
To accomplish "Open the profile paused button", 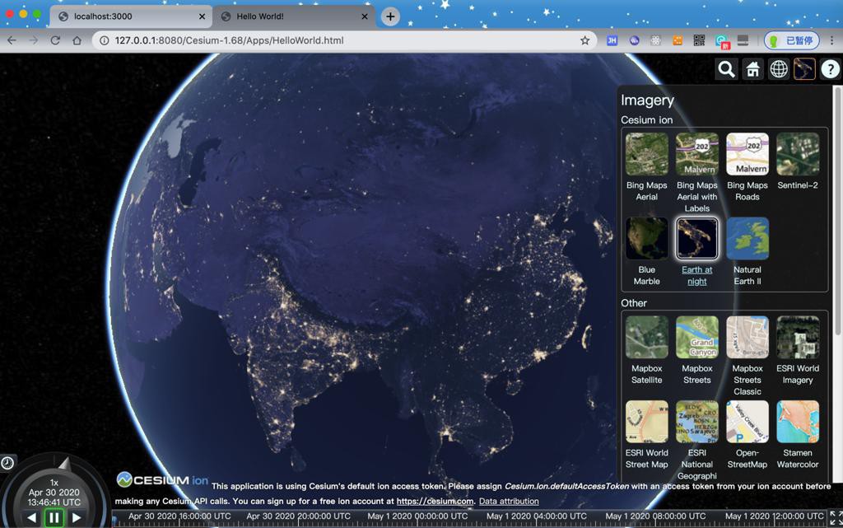I will (x=792, y=40).
